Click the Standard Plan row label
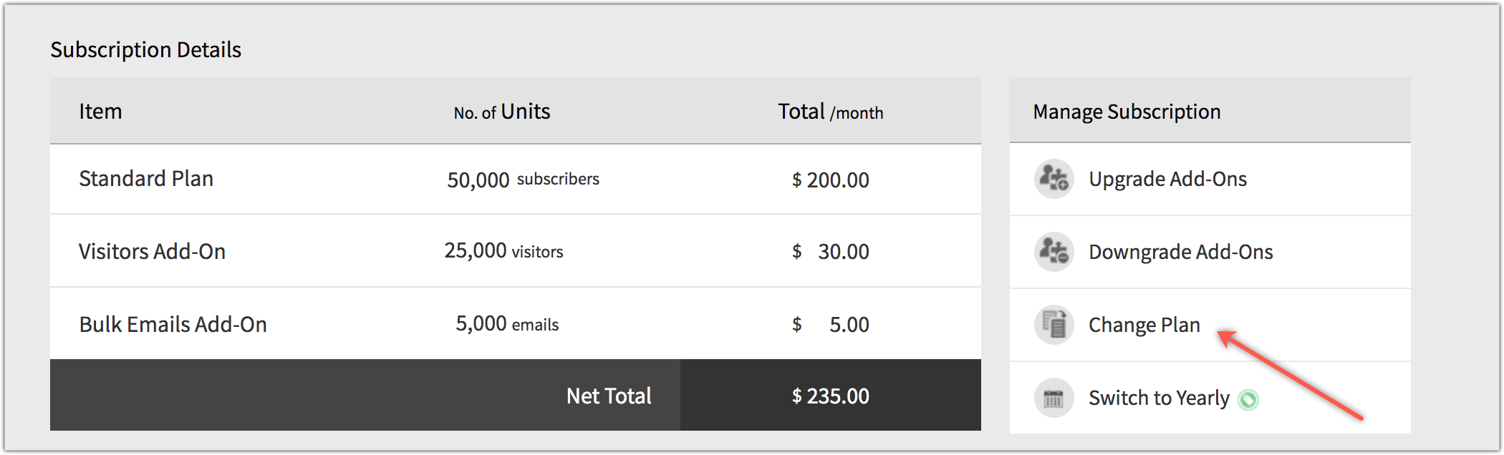 (146, 179)
